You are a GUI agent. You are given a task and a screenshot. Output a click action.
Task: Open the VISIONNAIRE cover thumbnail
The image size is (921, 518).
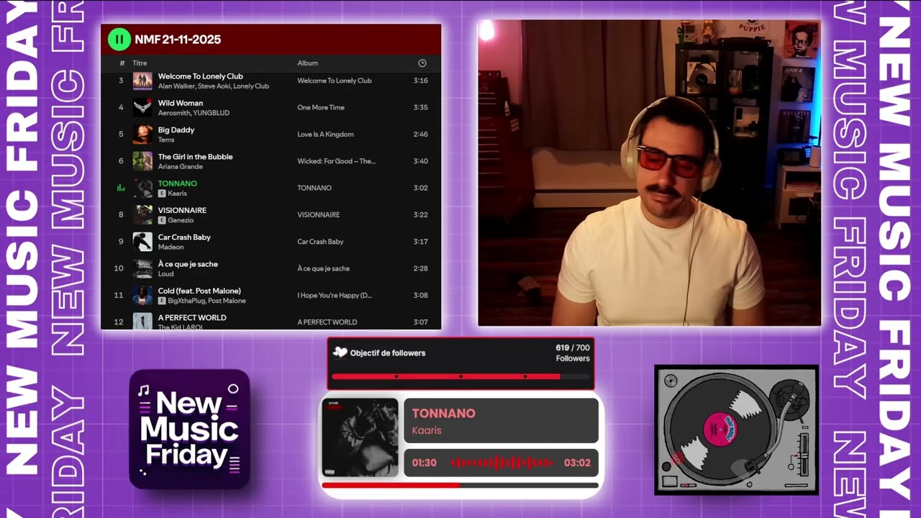tap(142, 214)
